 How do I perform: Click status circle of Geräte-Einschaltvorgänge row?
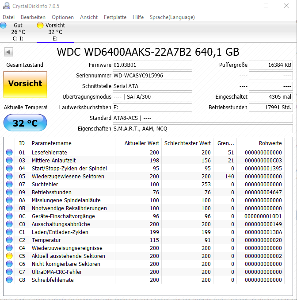point(9,216)
